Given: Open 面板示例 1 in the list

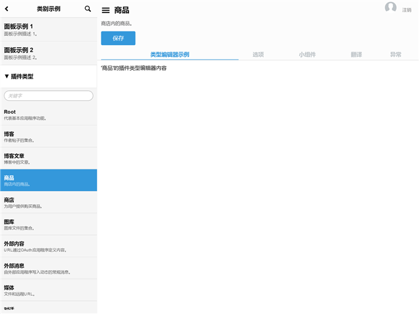Looking at the screenshot, I should click(x=48, y=29).
